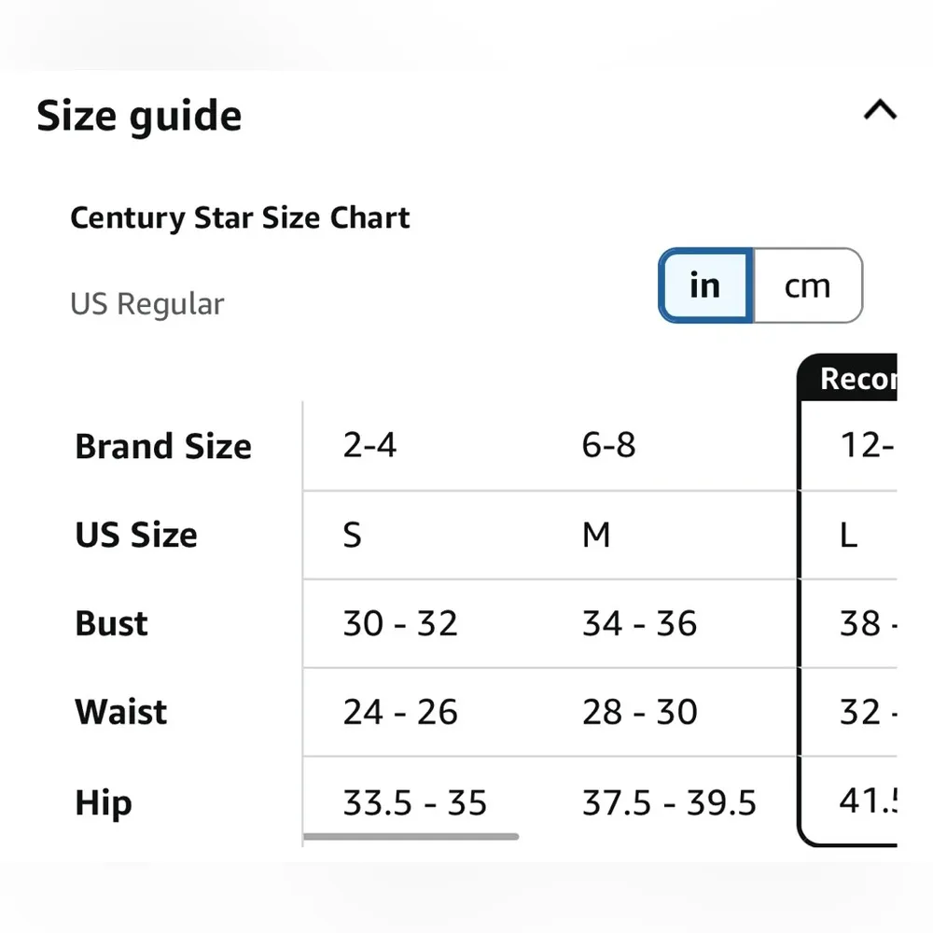Select the Hip row label

(103, 803)
